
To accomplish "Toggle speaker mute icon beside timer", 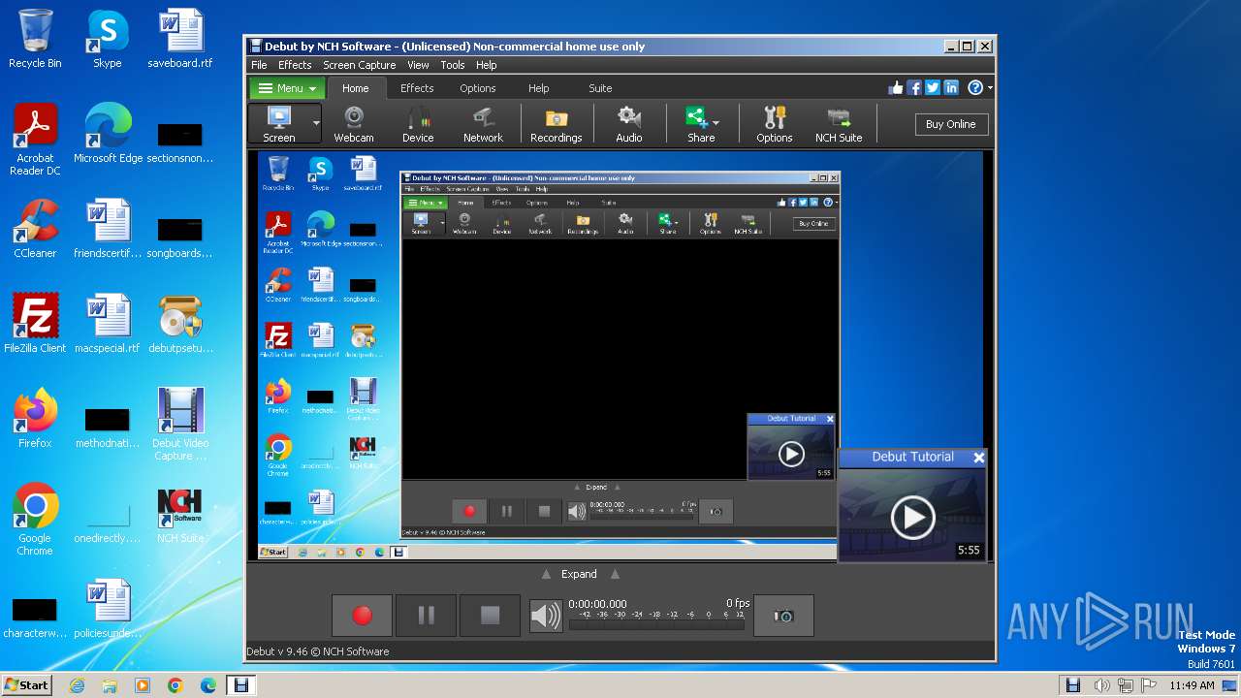I will tap(546, 616).
